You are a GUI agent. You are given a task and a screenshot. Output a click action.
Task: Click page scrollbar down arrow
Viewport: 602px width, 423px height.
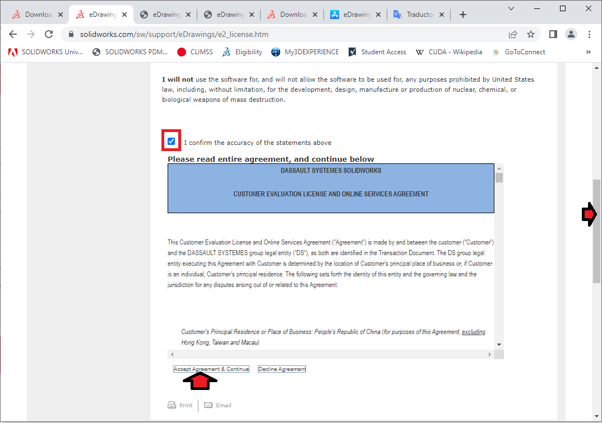coord(596,416)
